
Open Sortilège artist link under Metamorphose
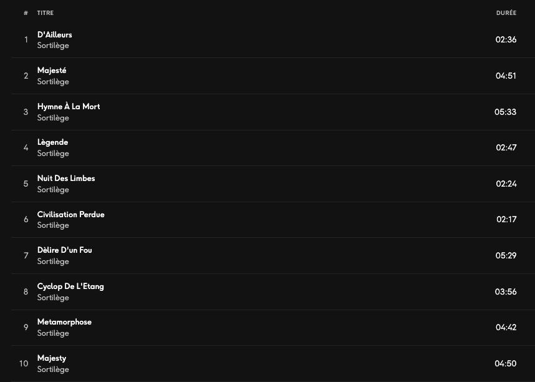point(53,333)
